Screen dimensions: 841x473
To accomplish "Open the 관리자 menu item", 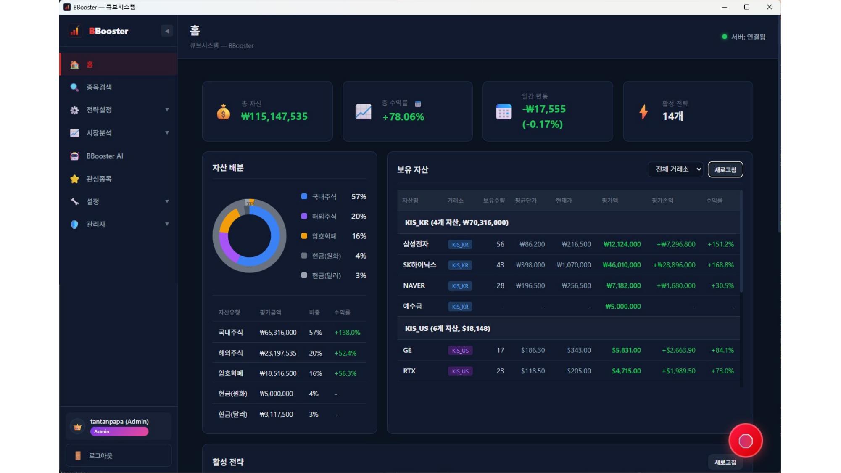I will point(96,225).
